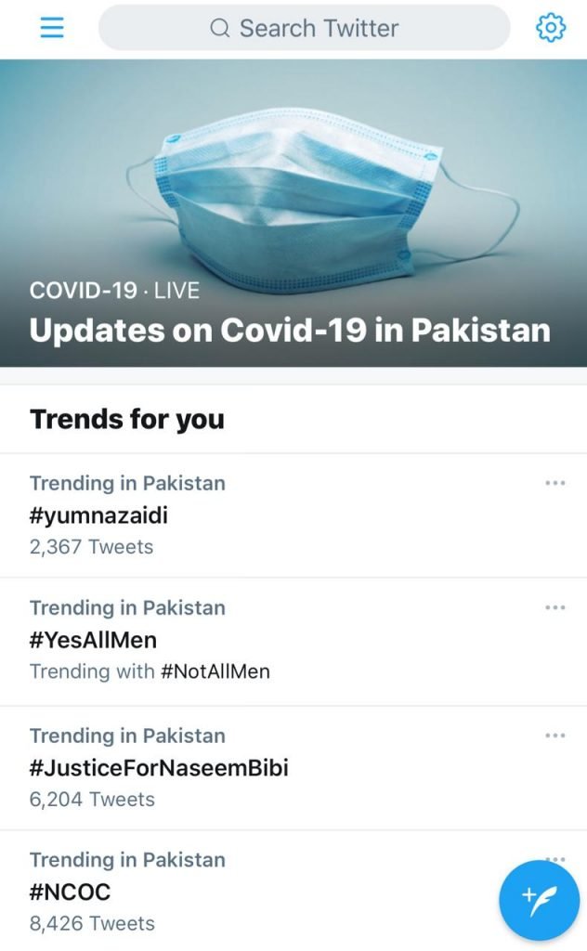This screenshot has height=951, width=587.
Task: Click the Trends for you heading
Action: pos(127,419)
